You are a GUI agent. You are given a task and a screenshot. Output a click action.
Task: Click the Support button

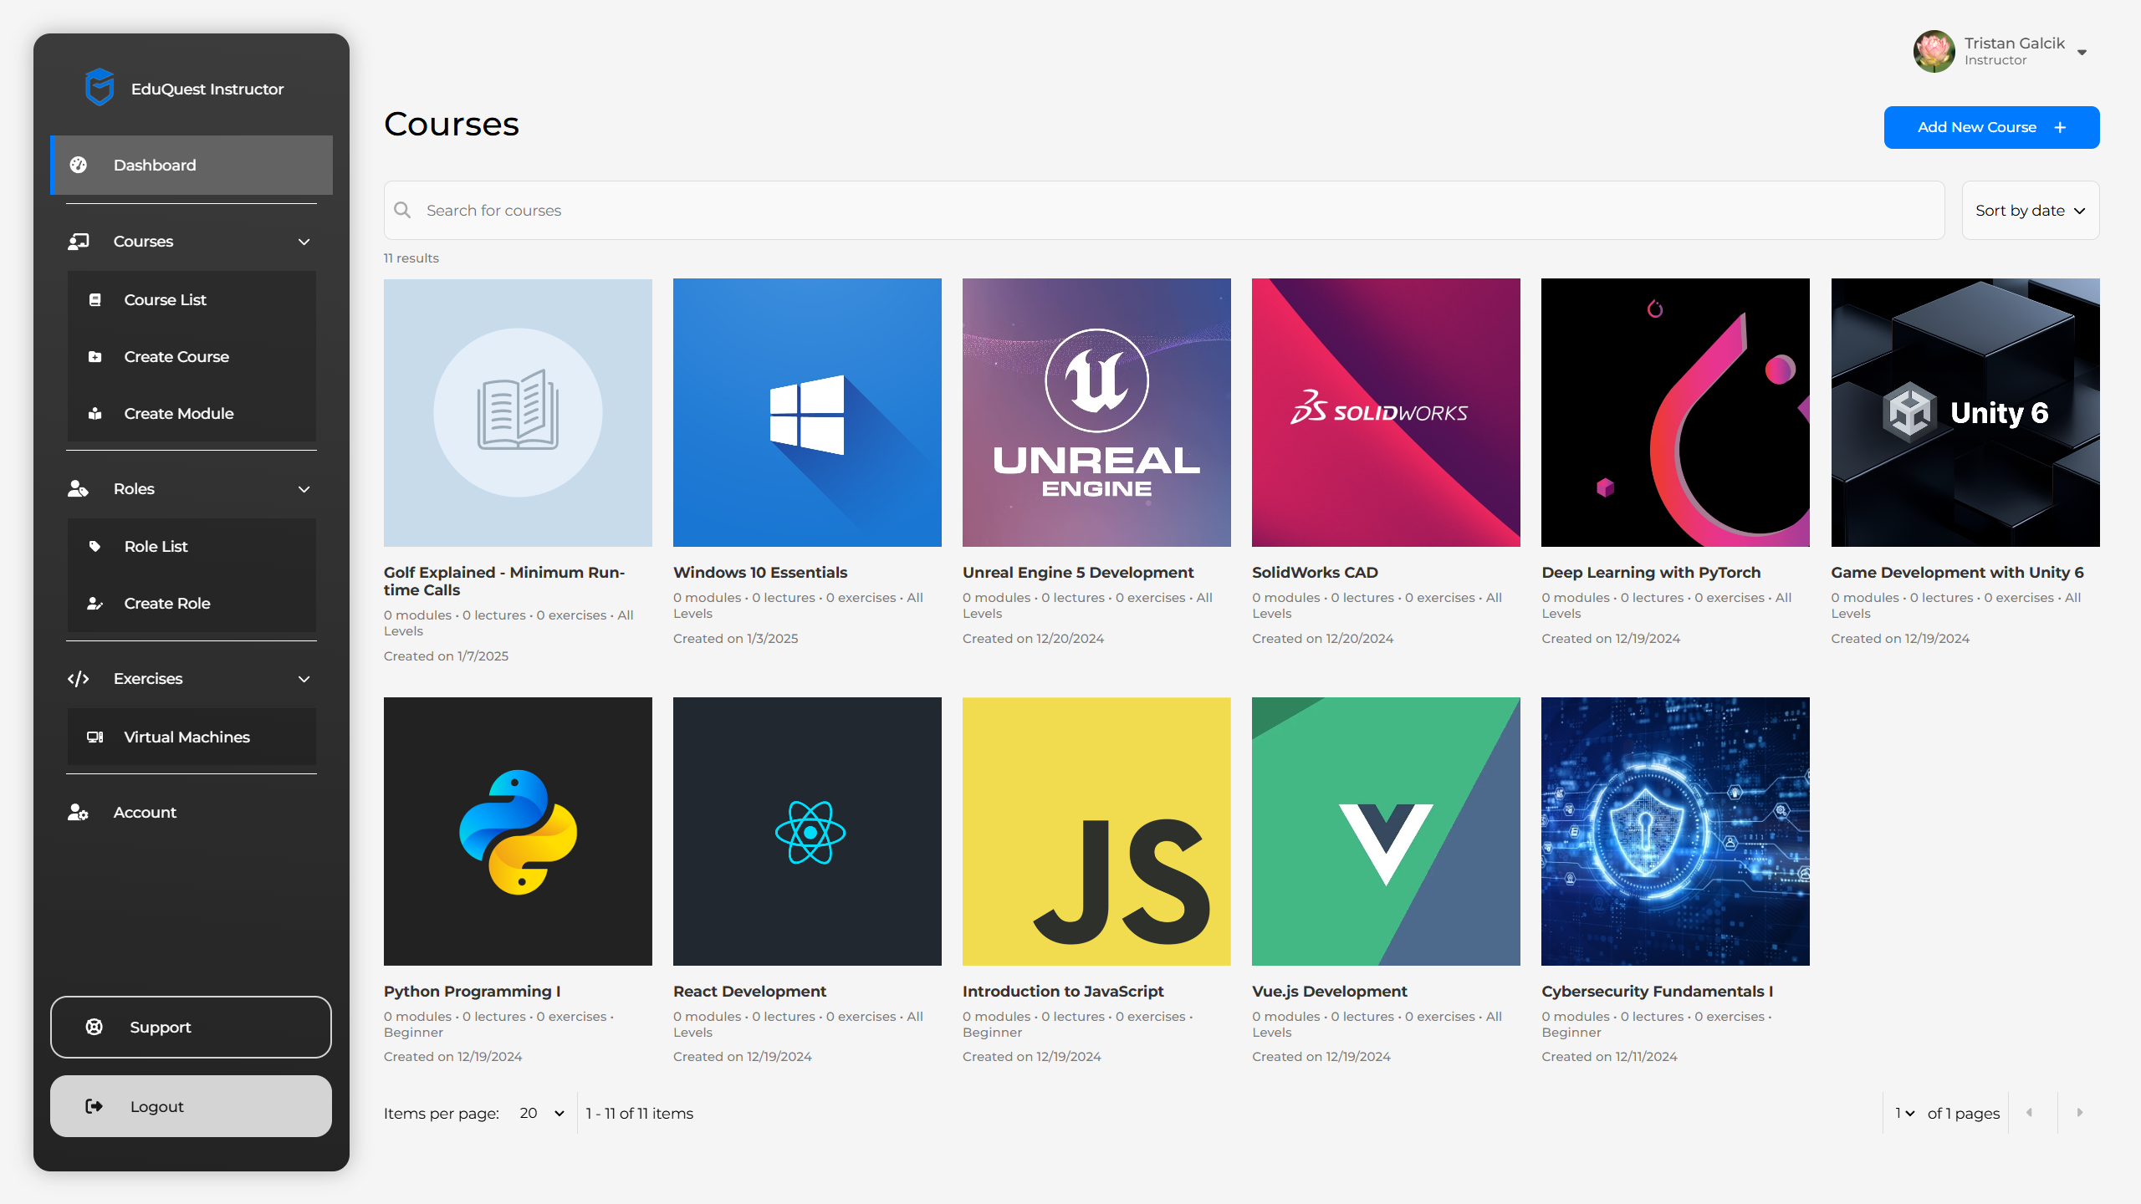coord(191,1027)
